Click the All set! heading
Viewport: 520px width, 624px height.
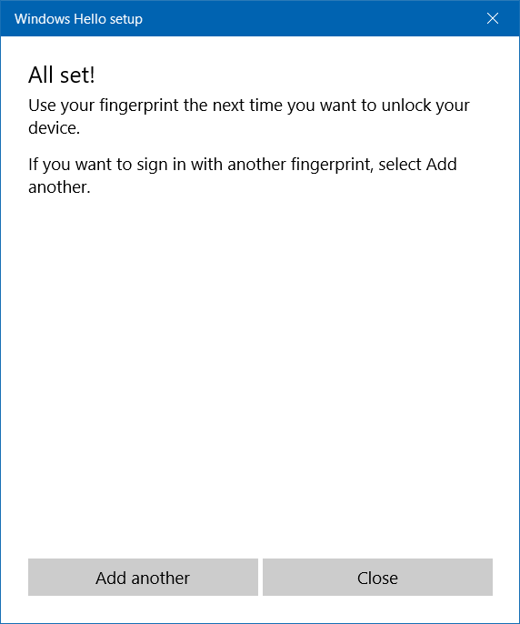click(x=62, y=75)
